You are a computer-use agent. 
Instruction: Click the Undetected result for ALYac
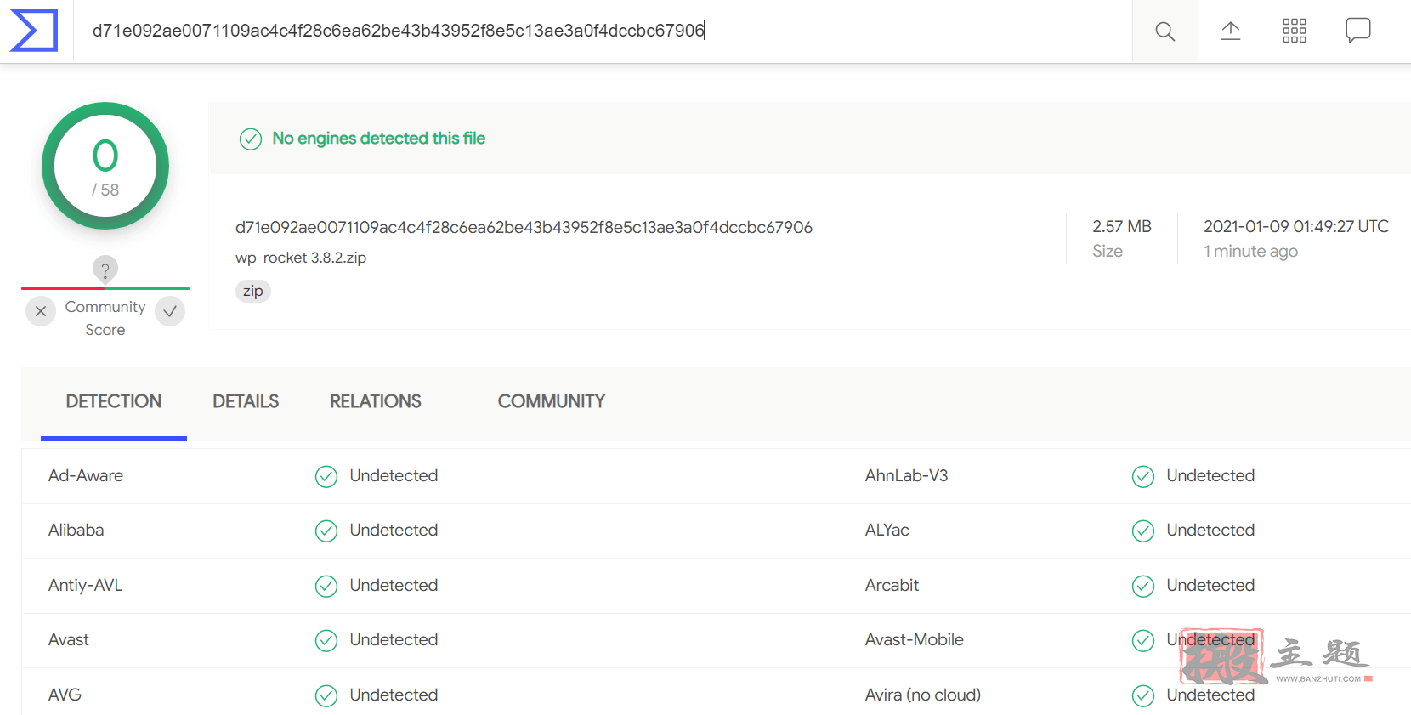[1211, 530]
